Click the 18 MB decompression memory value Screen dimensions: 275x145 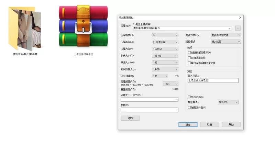click(175, 89)
